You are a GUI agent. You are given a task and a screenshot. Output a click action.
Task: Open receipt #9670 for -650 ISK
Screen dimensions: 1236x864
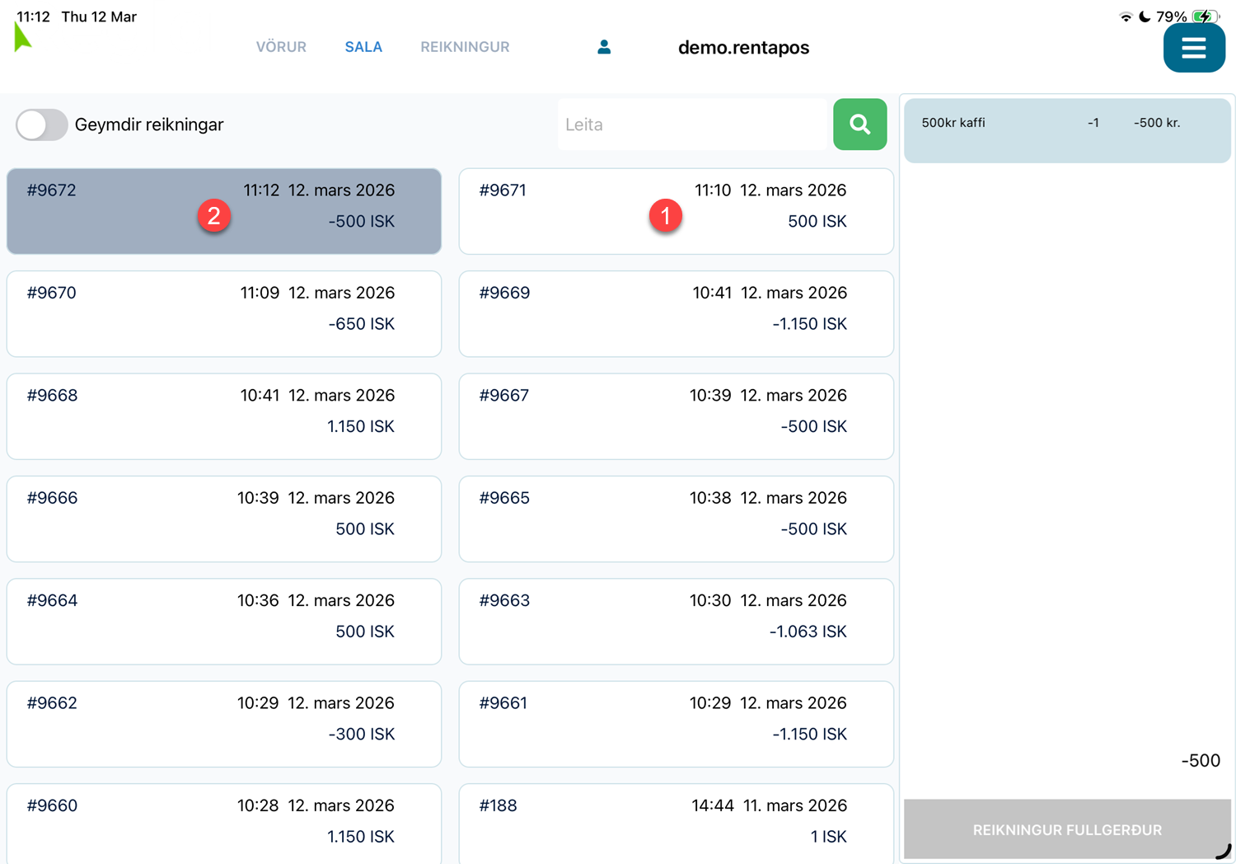[224, 313]
